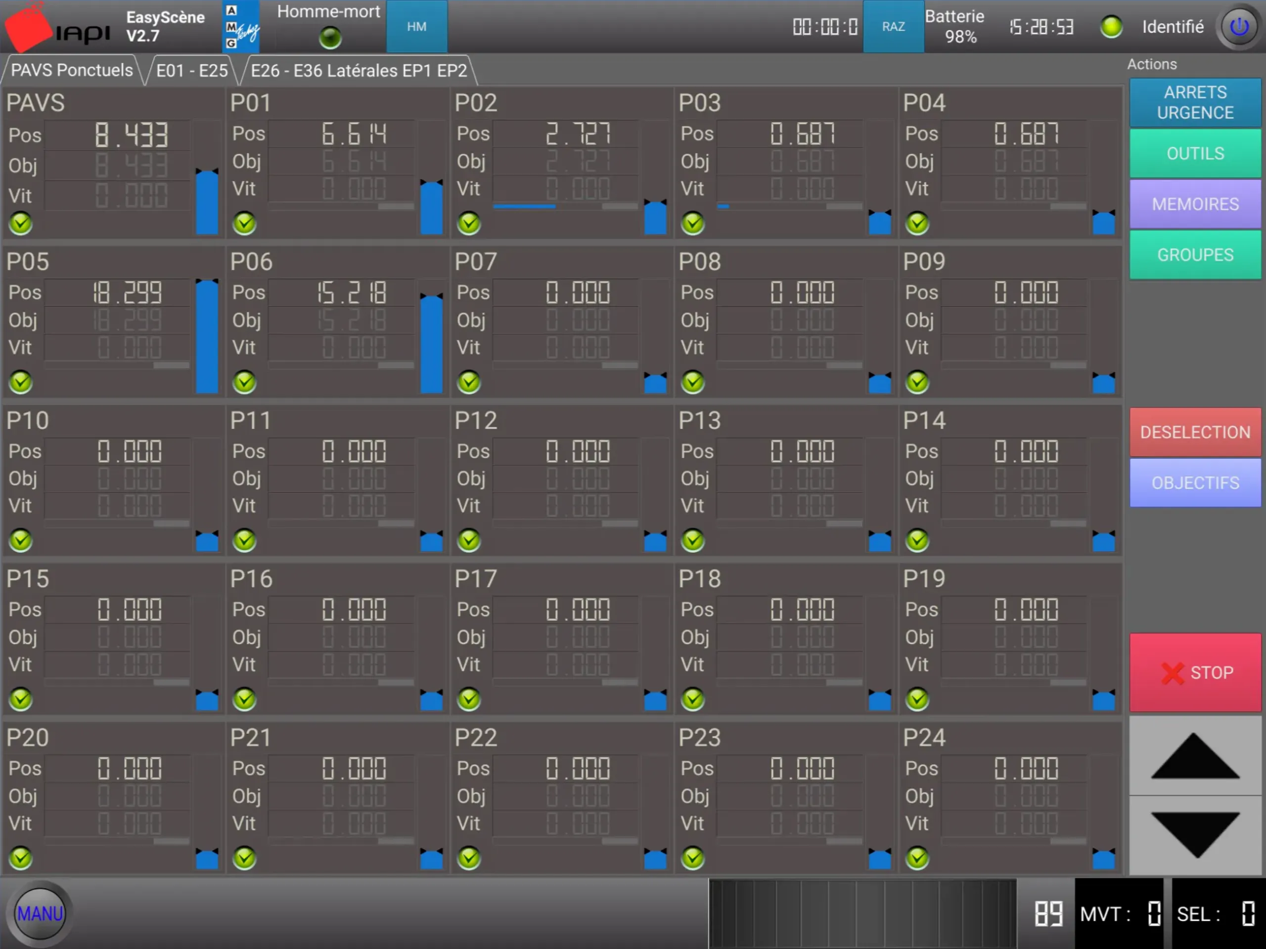Hit the red STOP button
Screen dimensions: 1266x949
[1195, 672]
